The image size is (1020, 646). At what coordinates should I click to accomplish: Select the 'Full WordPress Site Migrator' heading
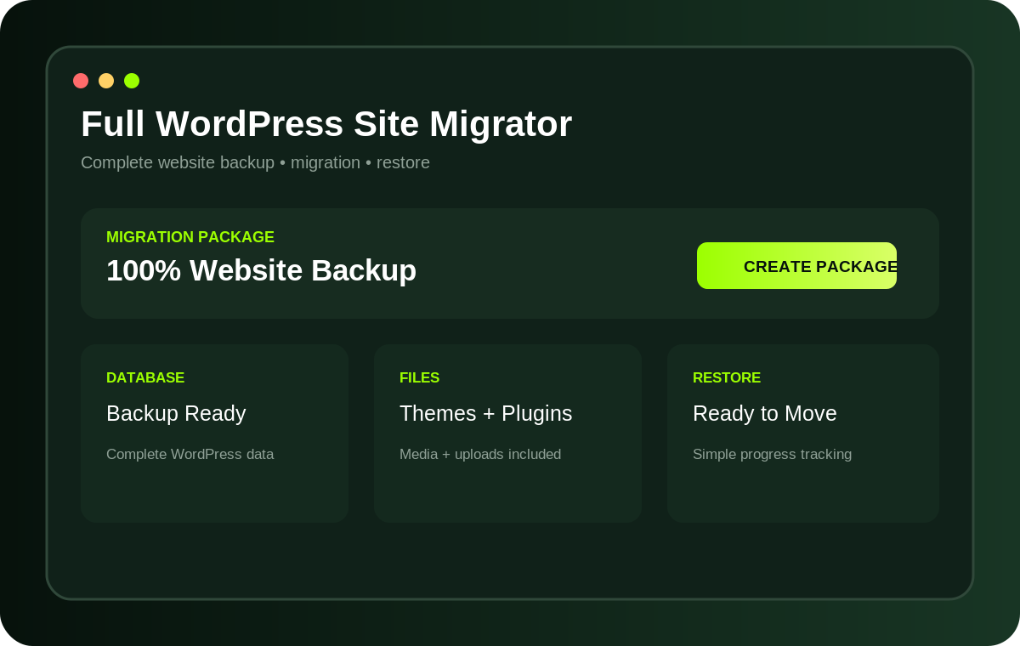[x=326, y=124]
